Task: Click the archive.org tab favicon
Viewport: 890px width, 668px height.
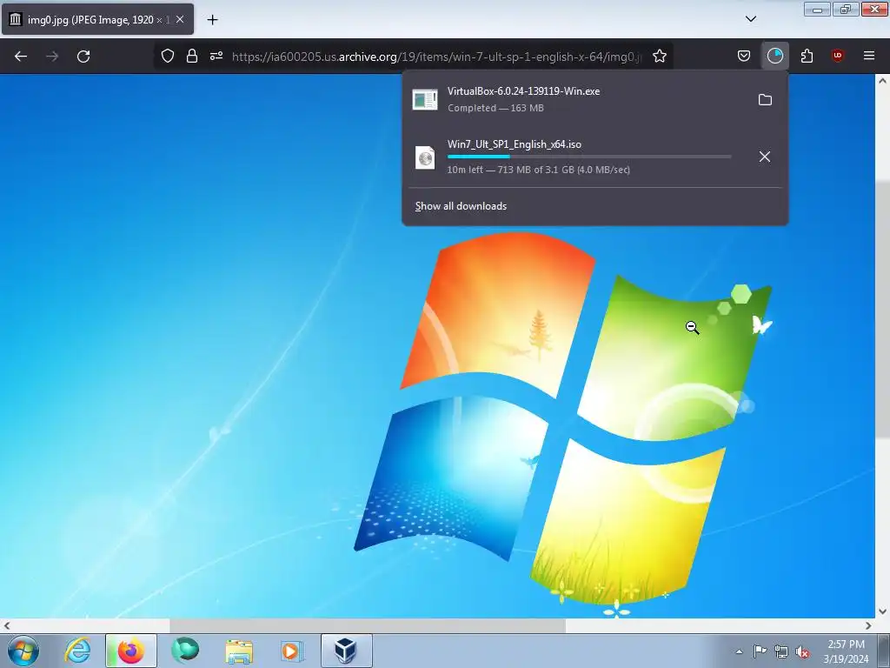Action: pyautogui.click(x=16, y=19)
